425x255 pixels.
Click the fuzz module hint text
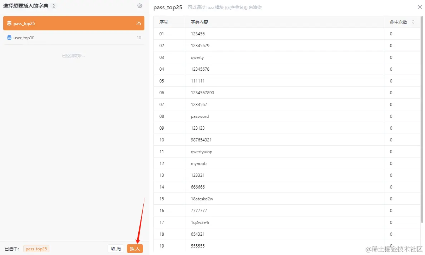225,7
